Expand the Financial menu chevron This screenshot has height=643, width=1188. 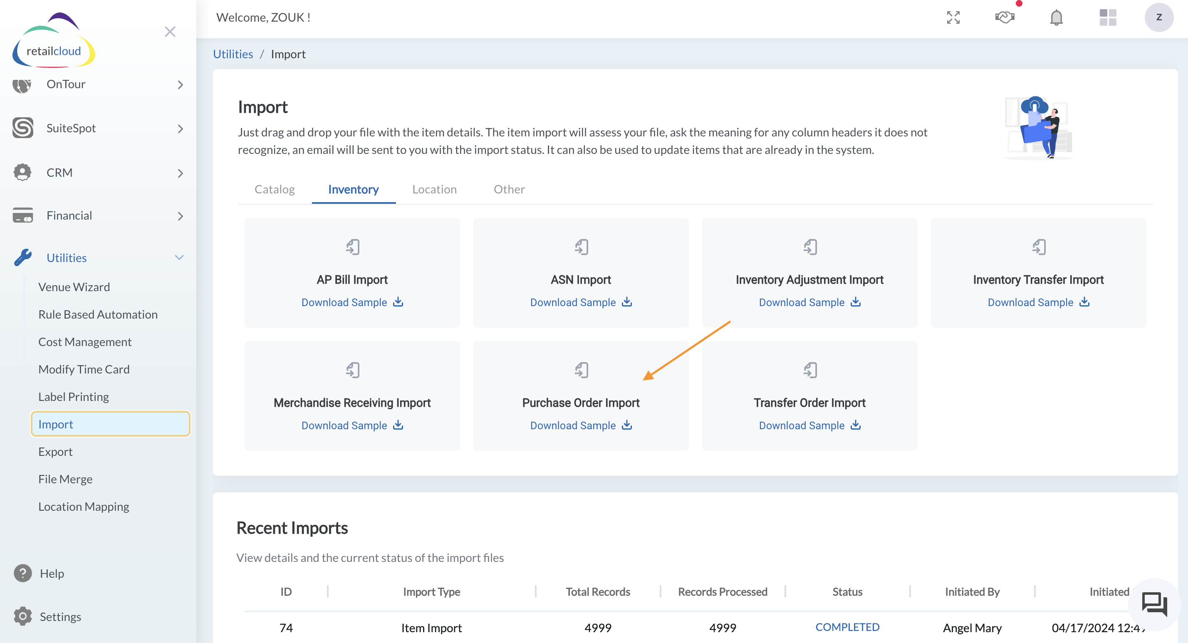pyautogui.click(x=181, y=216)
